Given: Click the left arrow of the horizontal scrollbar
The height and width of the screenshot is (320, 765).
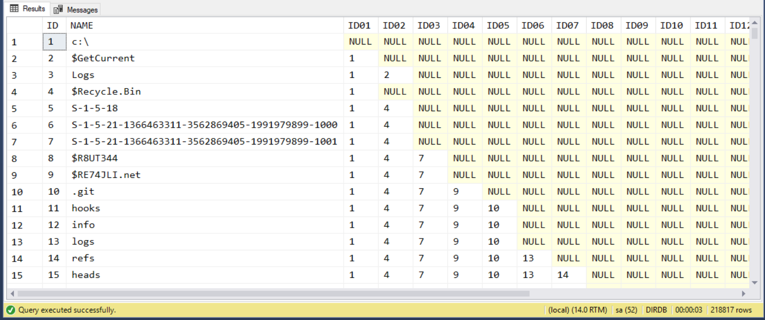Looking at the screenshot, I should (12, 294).
